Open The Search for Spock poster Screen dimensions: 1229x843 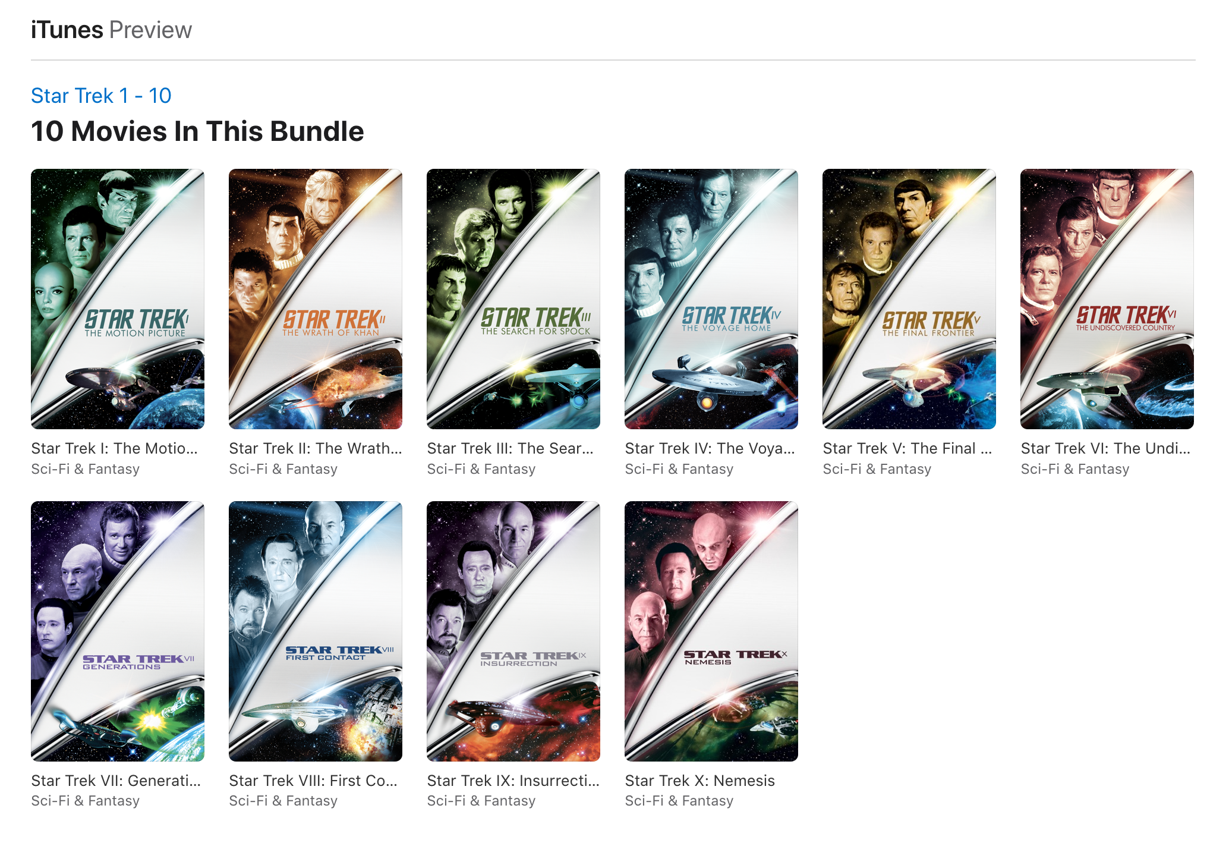coord(513,299)
